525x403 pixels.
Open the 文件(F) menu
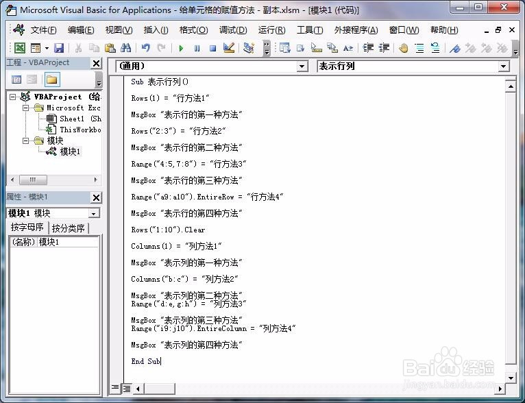coord(44,30)
